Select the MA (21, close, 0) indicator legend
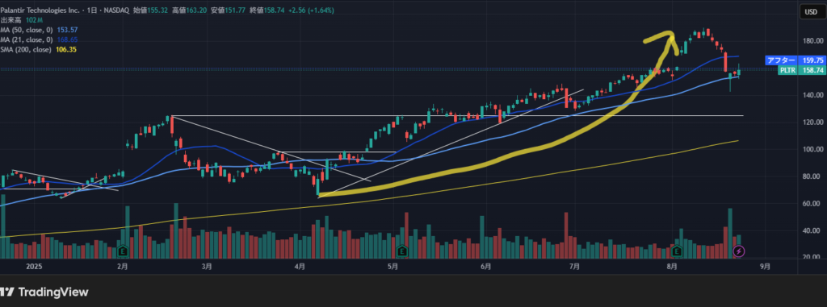The width and height of the screenshot is (827, 307). 26,39
